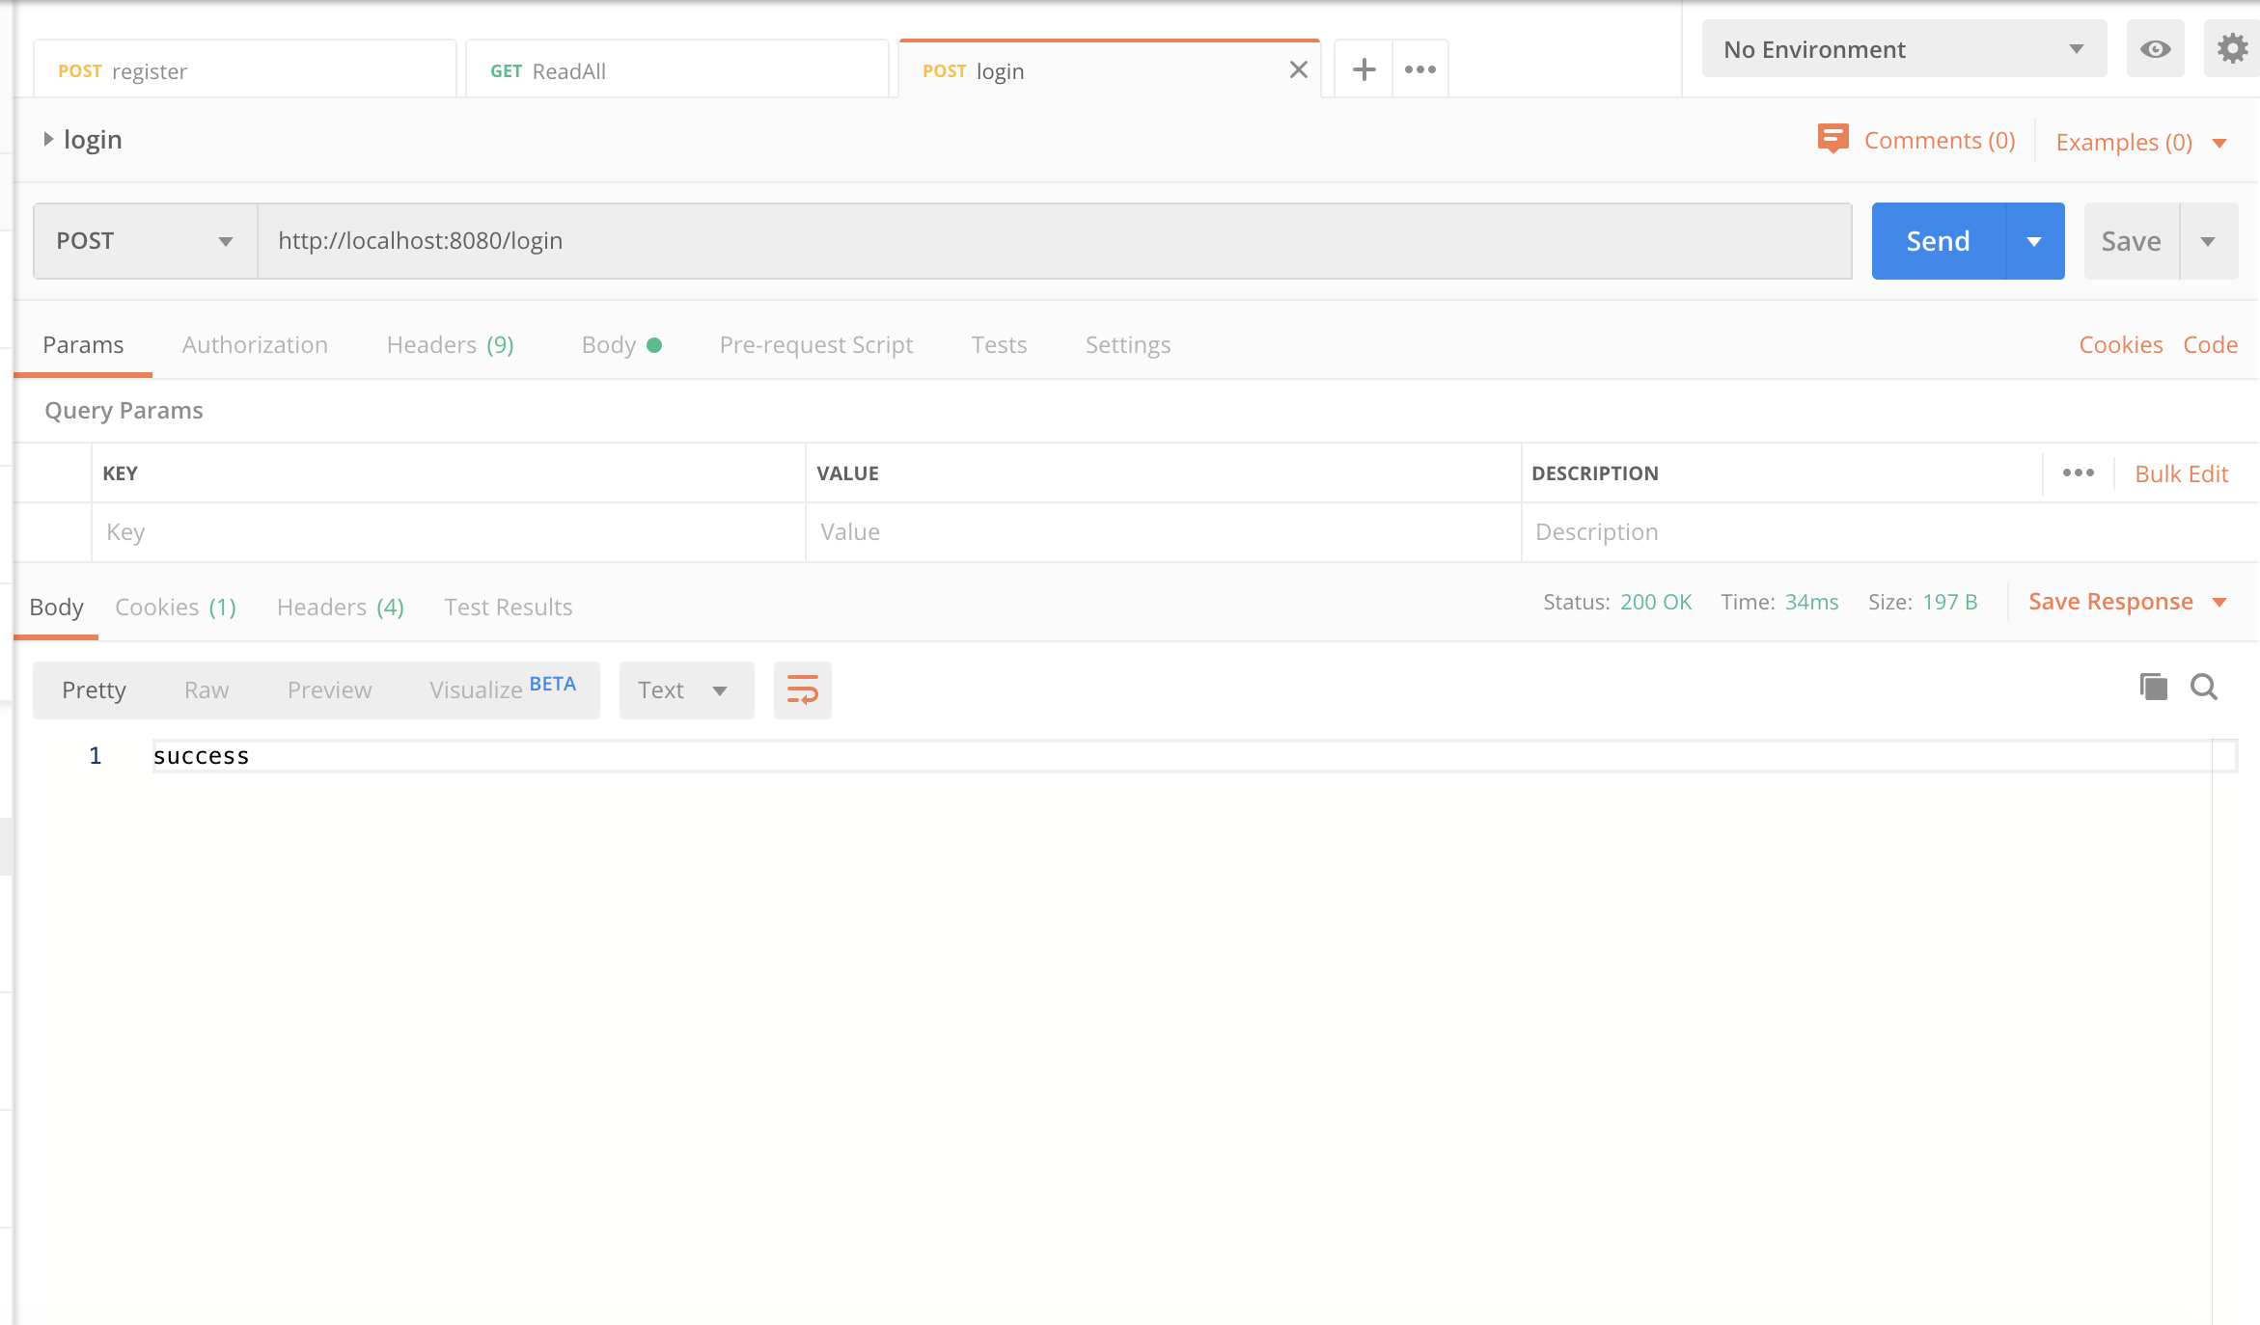The height and width of the screenshot is (1325, 2260).
Task: Open the POST method dropdown
Action: [x=145, y=241]
